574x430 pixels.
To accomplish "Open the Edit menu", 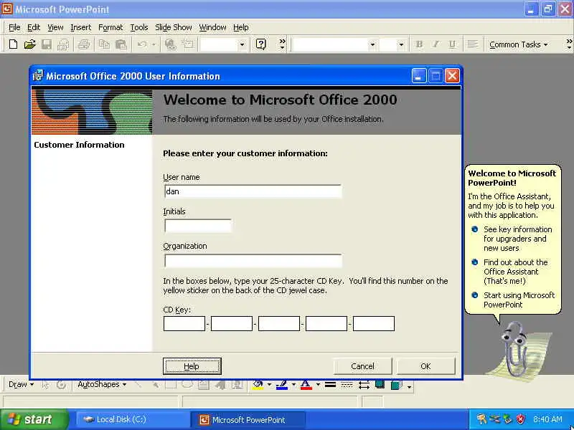I will pyautogui.click(x=34, y=27).
